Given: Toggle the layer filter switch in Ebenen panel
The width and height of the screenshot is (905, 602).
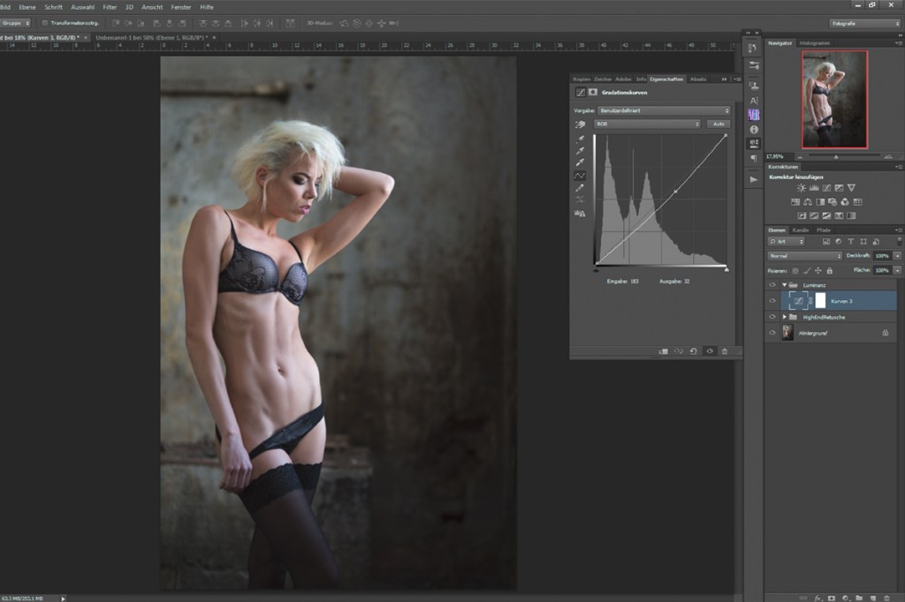Looking at the screenshot, I should pos(899,241).
